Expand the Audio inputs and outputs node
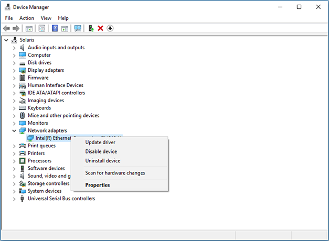Image resolution: width=329 pixels, height=241 pixels. click(x=14, y=48)
